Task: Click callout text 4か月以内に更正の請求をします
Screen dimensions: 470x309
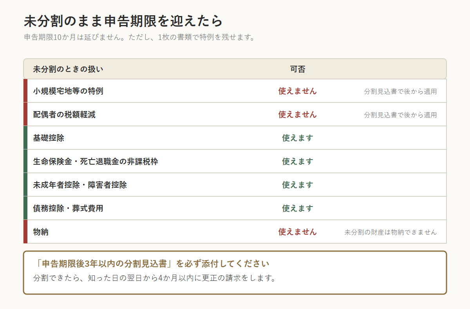Action: (x=217, y=278)
